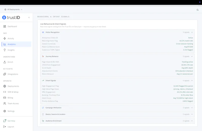Collapse the sidebar with the chevron arrow
The width and height of the screenshot is (202, 131).
point(29,17)
